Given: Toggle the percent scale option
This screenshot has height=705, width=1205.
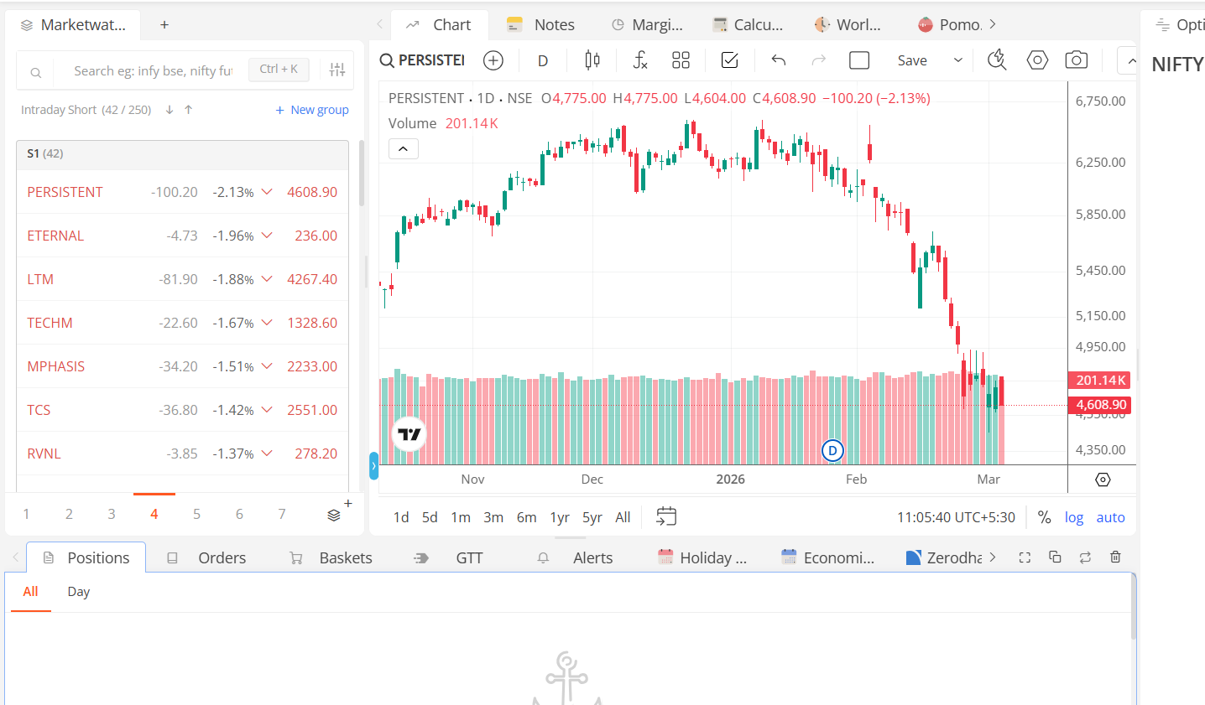Looking at the screenshot, I should tap(1044, 517).
